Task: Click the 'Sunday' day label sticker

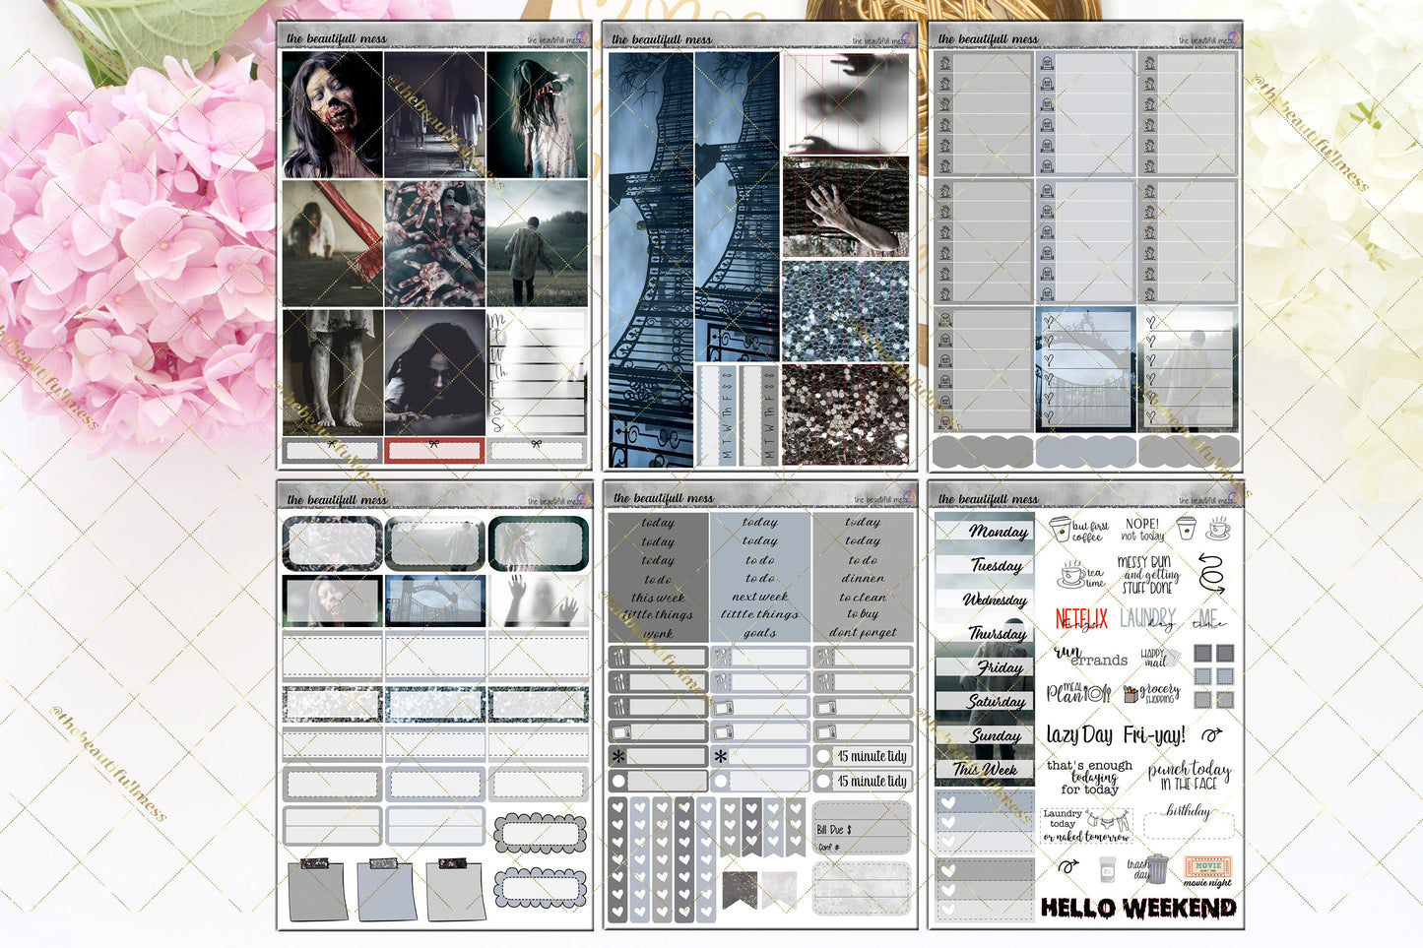Action: (985, 735)
